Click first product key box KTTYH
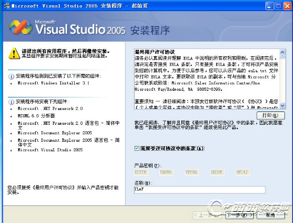 click(141, 172)
